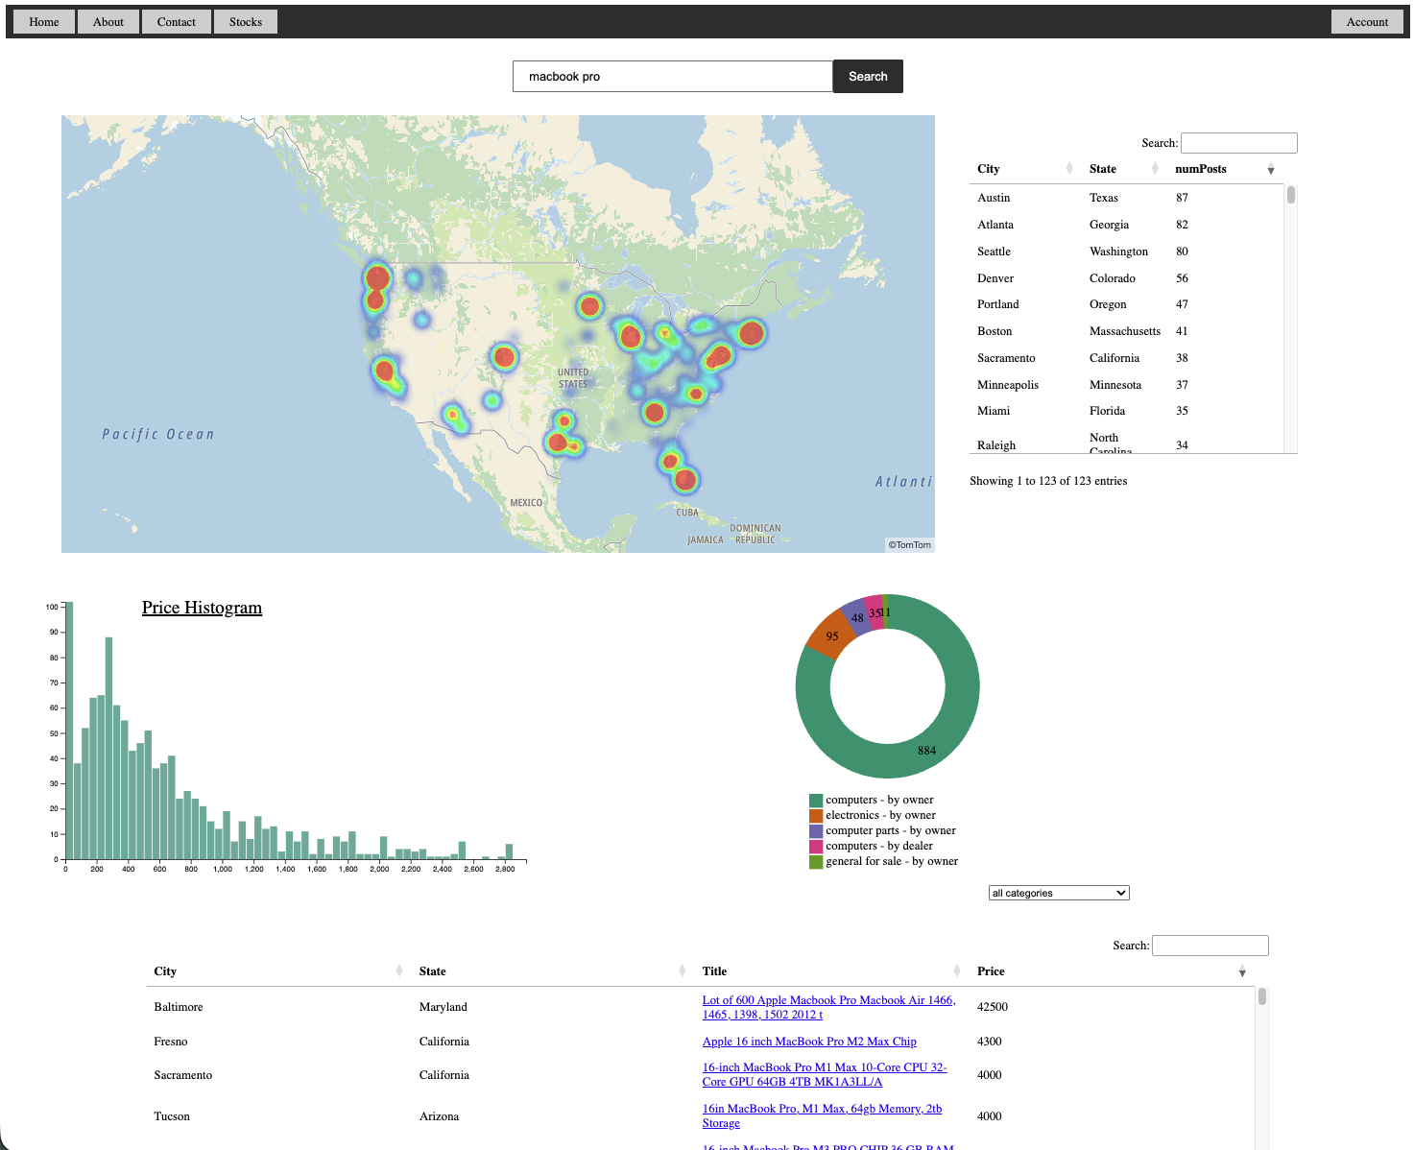Viewport: 1414px width, 1150px height.
Task: Focus the city table Search filter box
Action: pyautogui.click(x=1238, y=143)
